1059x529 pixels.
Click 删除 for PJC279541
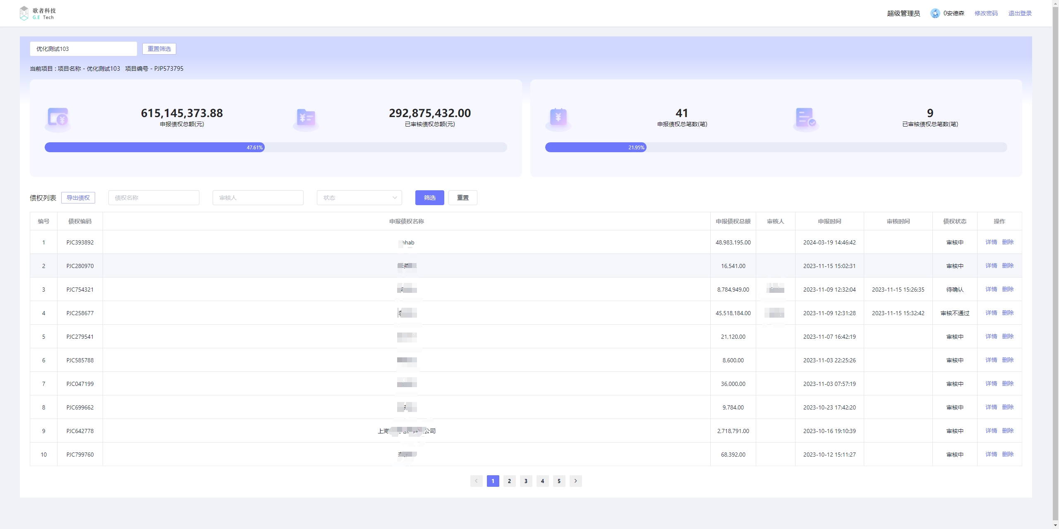click(1008, 336)
